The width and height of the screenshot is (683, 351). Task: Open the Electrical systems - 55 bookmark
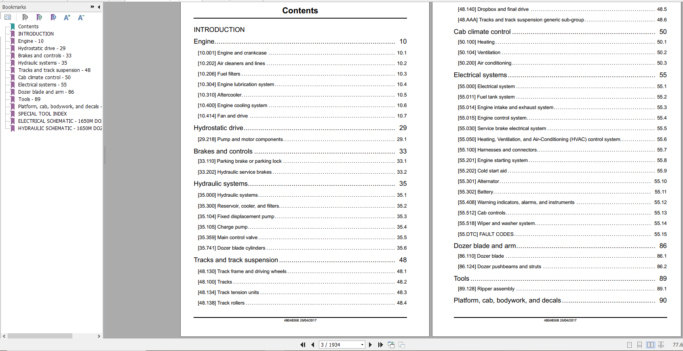click(x=42, y=85)
